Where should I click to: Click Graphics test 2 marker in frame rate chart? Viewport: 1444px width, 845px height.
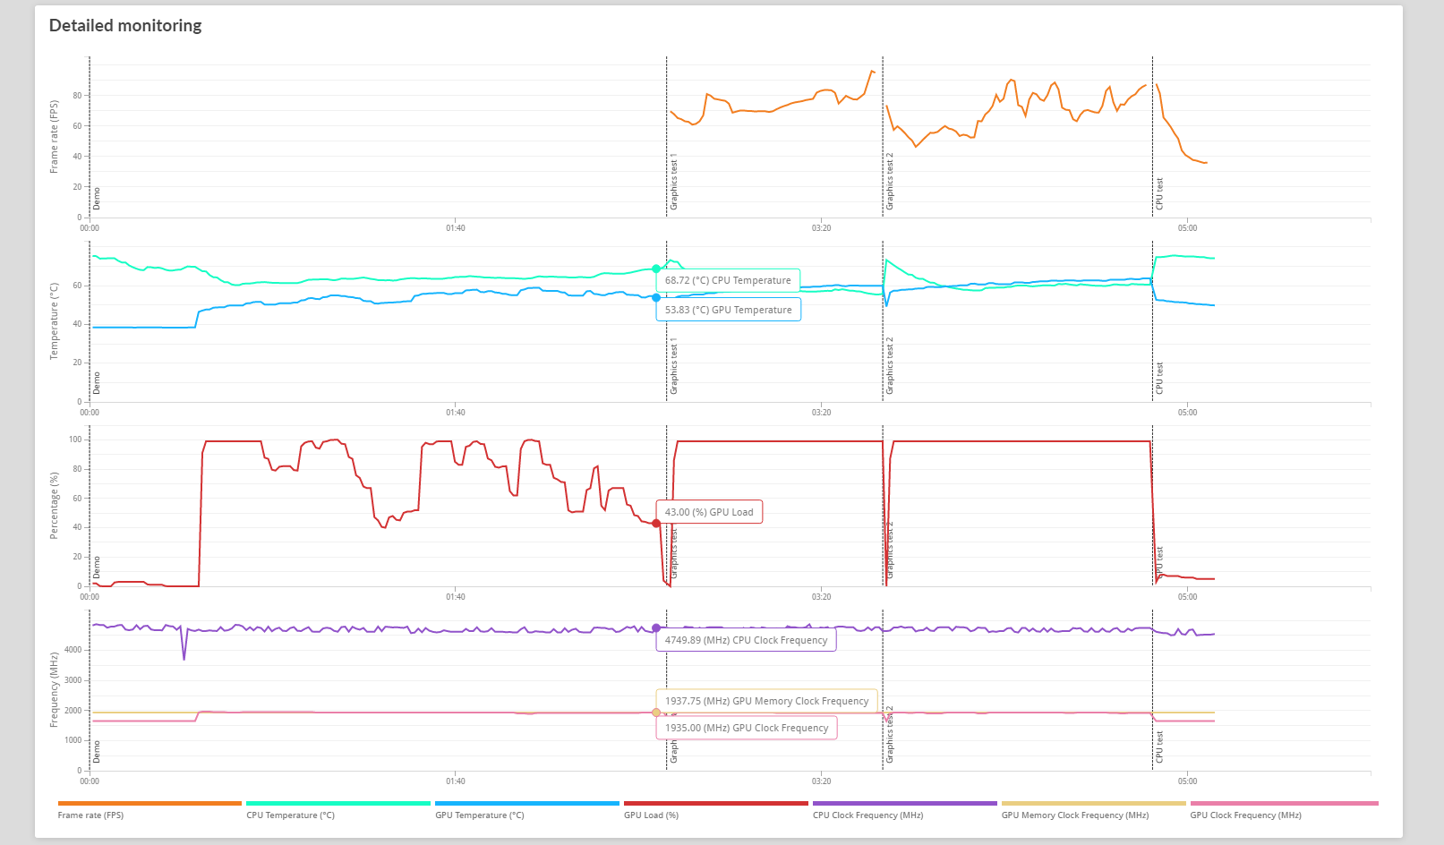(x=890, y=182)
